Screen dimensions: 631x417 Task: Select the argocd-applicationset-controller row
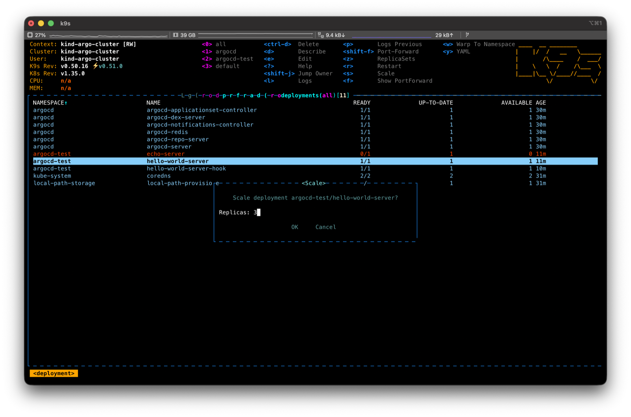(x=315, y=110)
